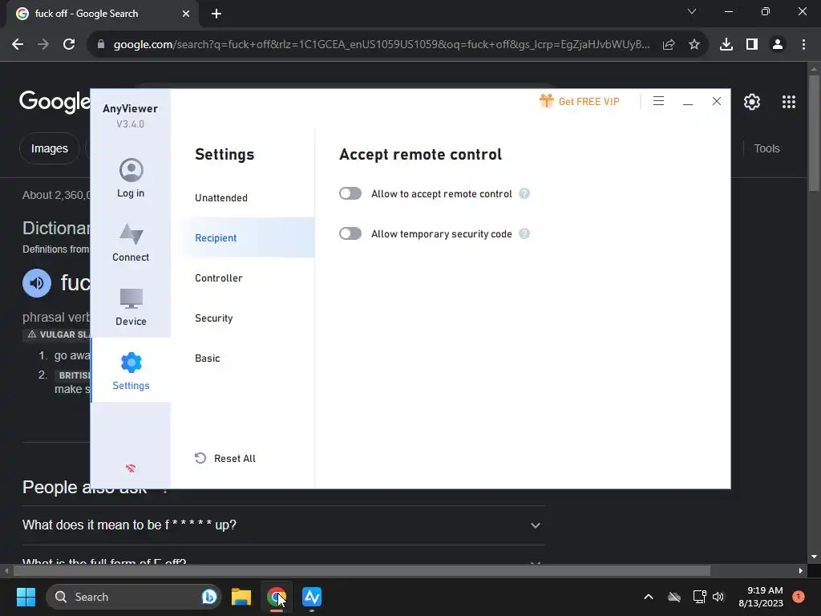Viewport: 821px width, 616px height.
Task: Switch to Controller settings category
Action: 218,278
